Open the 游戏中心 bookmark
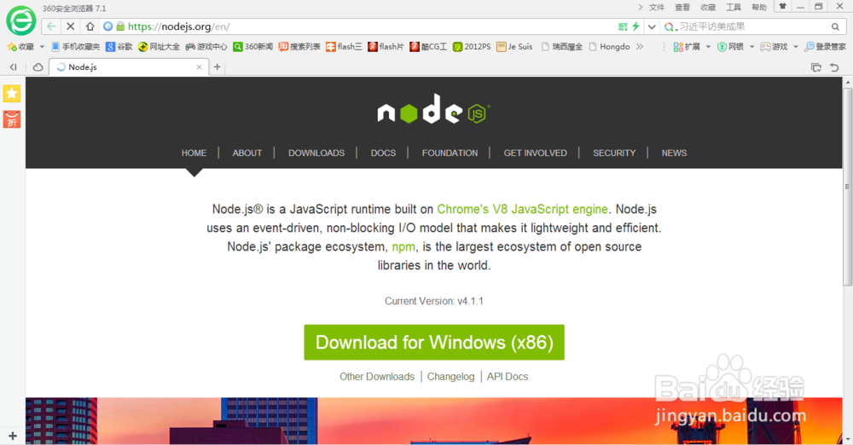The width and height of the screenshot is (853, 445). point(206,47)
